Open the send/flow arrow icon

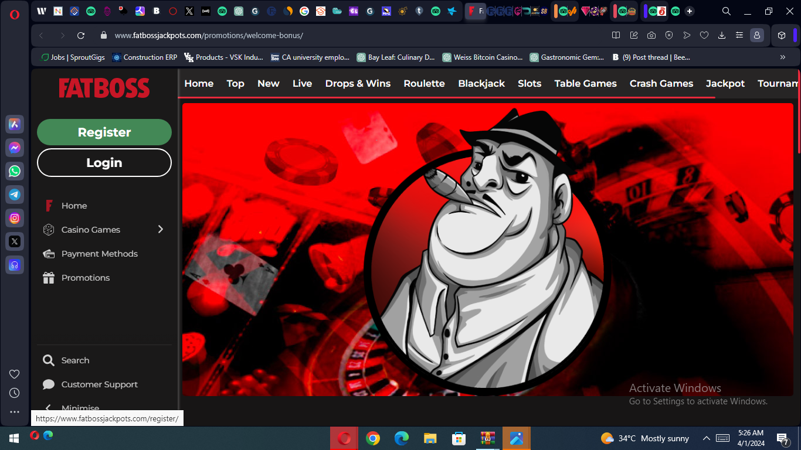tap(687, 35)
